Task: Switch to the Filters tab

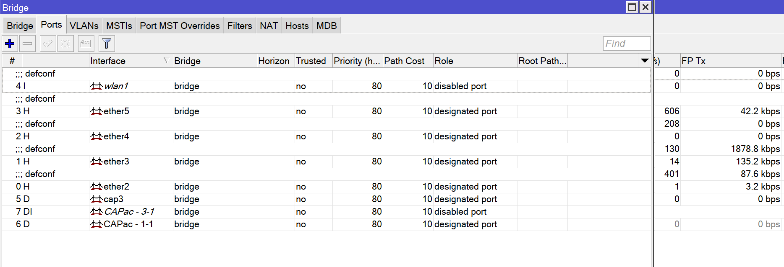Action: [x=240, y=26]
